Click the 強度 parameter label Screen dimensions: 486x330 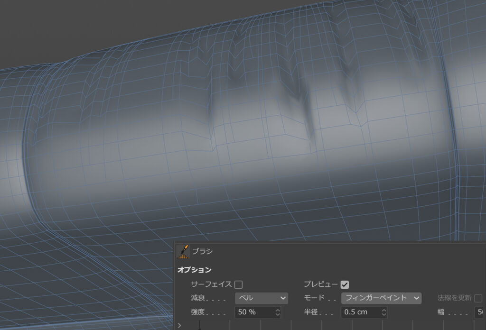click(197, 312)
